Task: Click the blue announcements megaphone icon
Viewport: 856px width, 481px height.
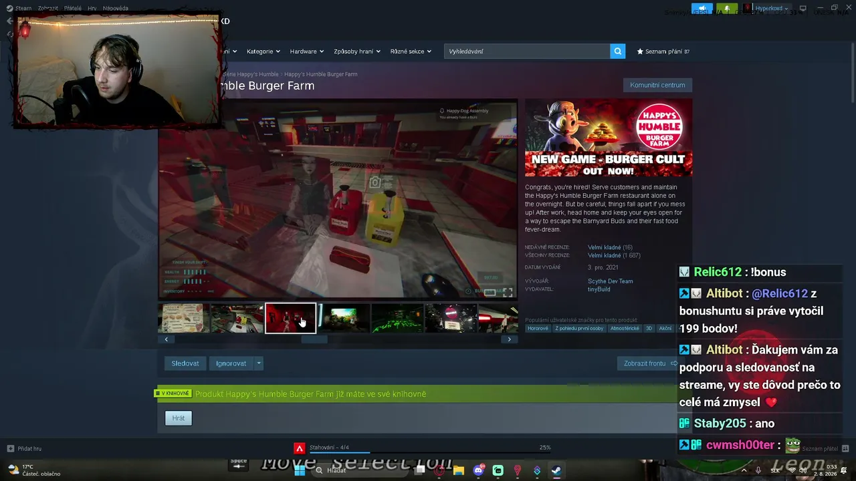Action: tap(701, 9)
